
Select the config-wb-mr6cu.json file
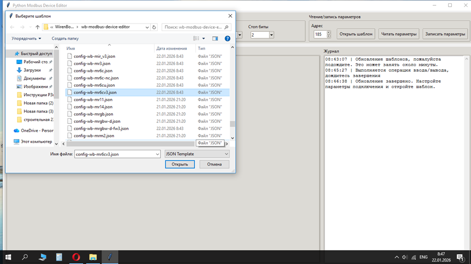pyautogui.click(x=94, y=85)
